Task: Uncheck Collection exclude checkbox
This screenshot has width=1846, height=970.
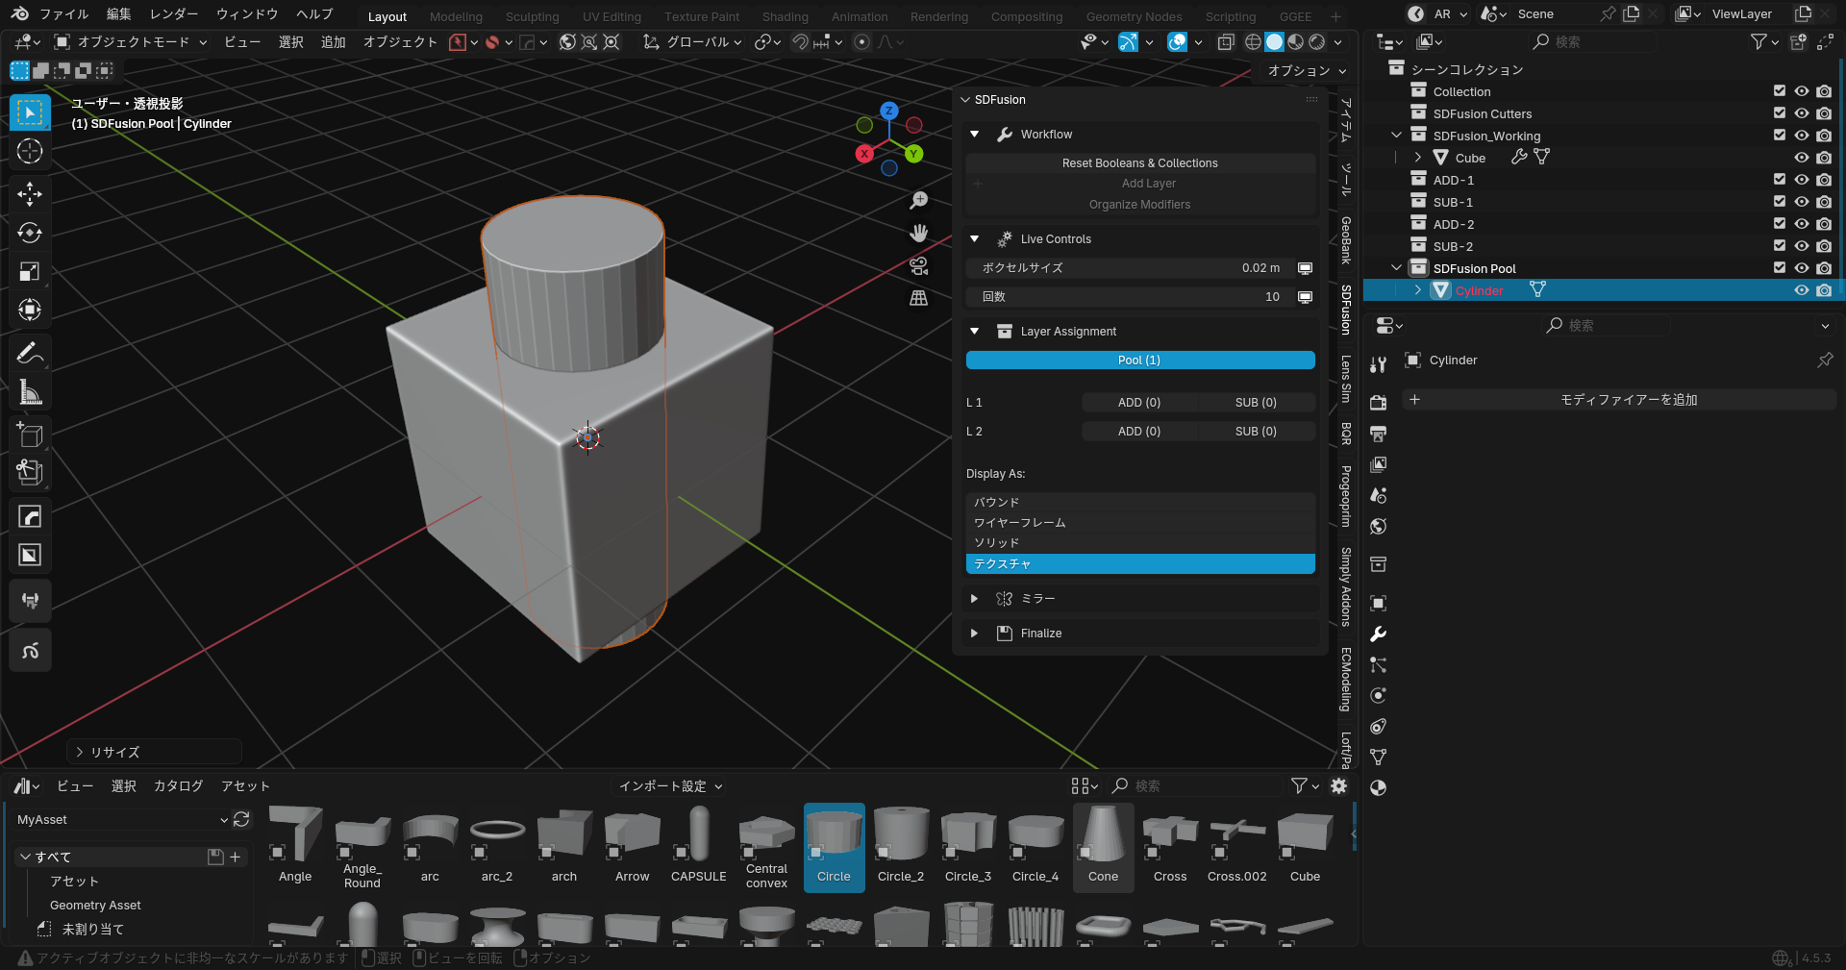Action: point(1780,91)
